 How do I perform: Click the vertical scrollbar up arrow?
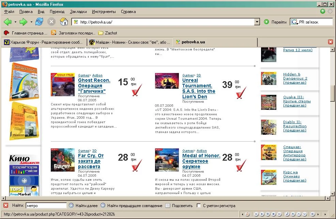(x=332, y=50)
